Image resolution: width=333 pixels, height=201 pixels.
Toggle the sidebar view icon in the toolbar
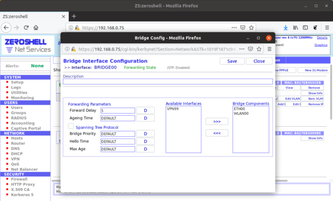305,28
